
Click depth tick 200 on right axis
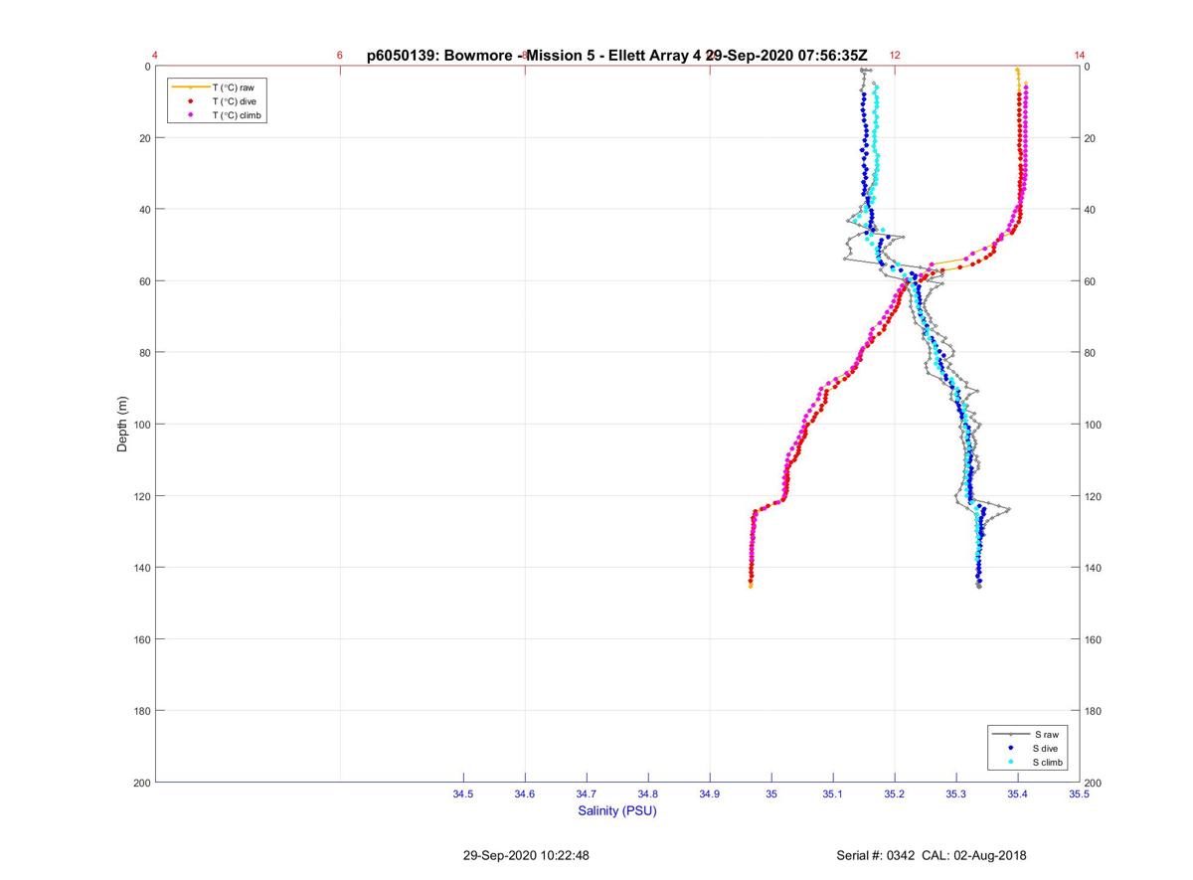tap(1094, 785)
